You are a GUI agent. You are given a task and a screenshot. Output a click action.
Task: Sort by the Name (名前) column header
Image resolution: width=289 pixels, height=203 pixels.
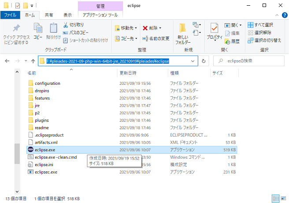pos(32,73)
